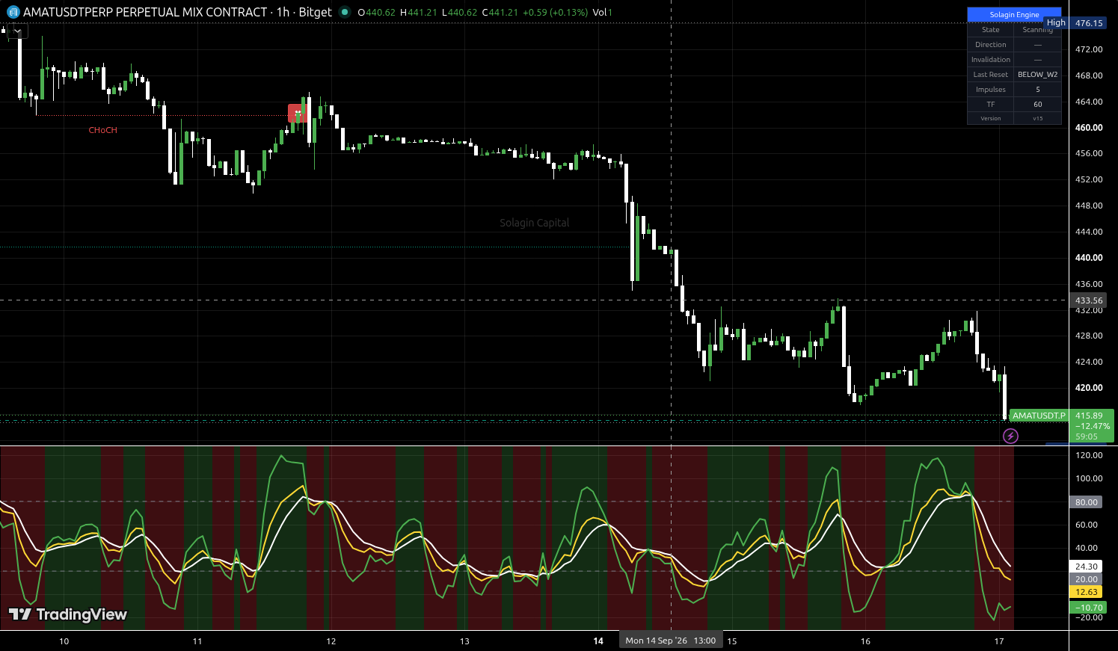Click the 12.63 yellow line value label
Image resolution: width=1118 pixels, height=651 pixels.
point(1087,592)
